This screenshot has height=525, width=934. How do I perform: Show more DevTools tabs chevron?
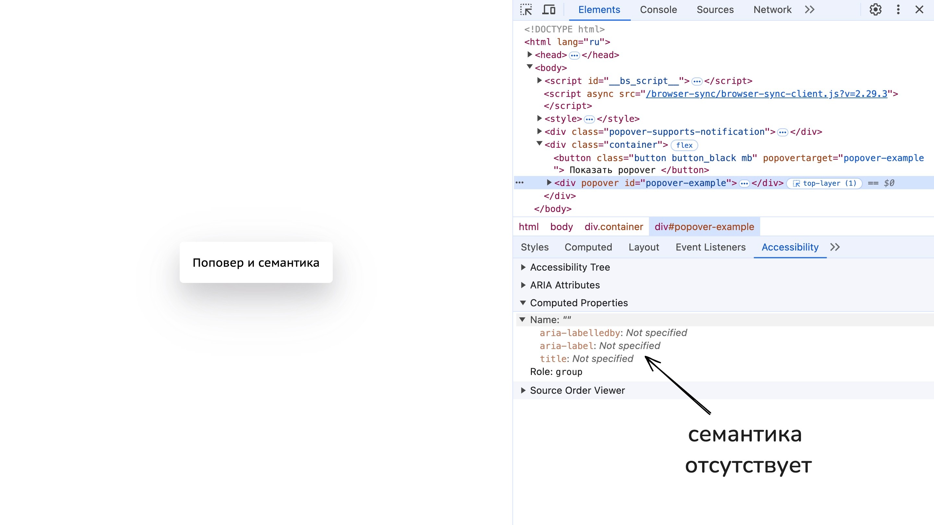(x=810, y=10)
